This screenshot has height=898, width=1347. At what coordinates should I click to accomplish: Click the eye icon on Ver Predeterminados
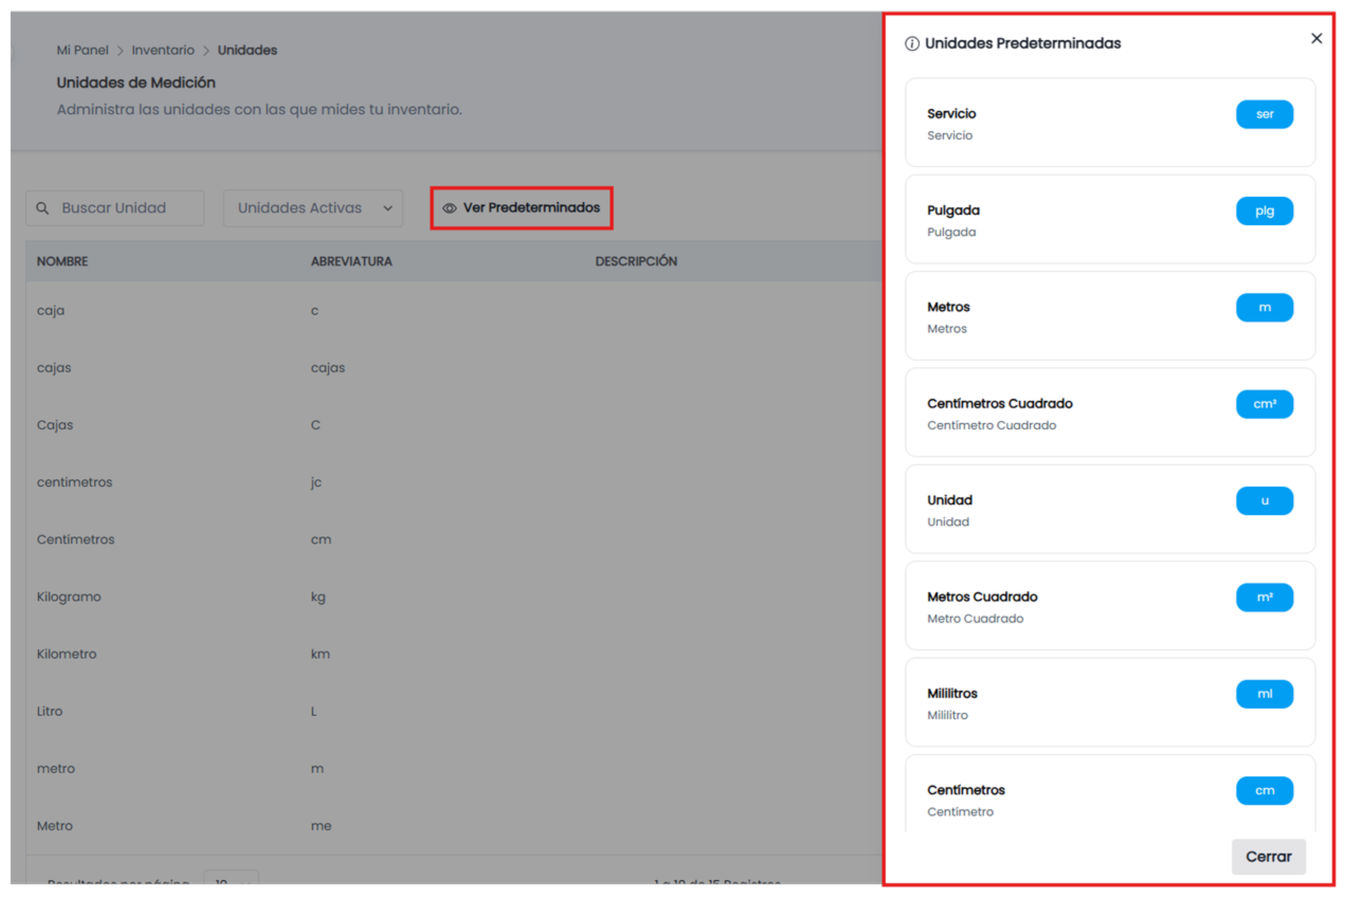pos(449,208)
